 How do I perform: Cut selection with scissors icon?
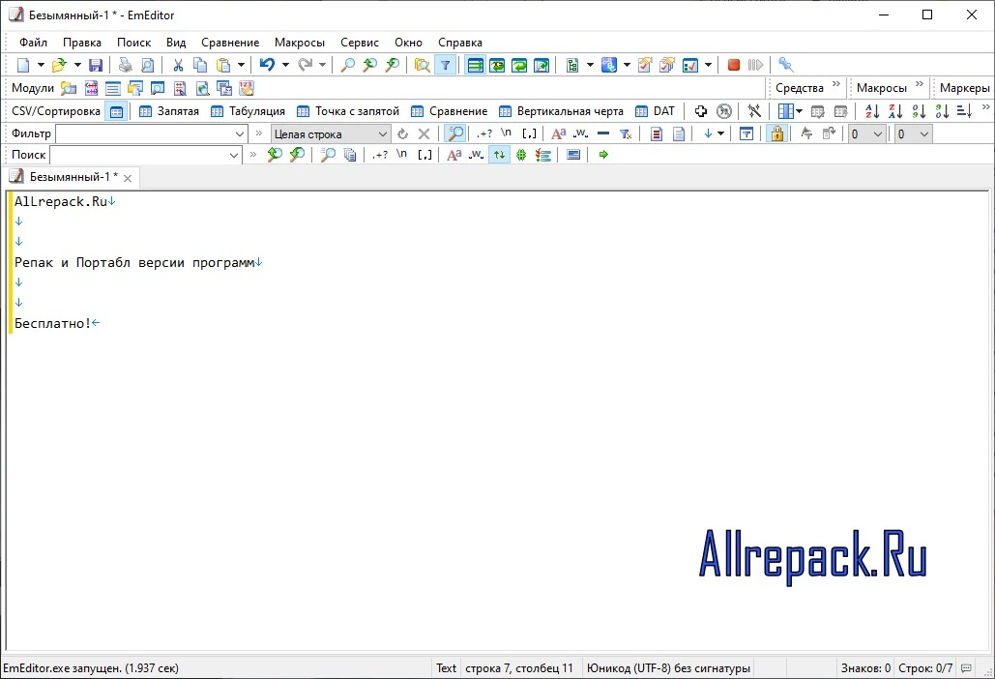point(178,65)
